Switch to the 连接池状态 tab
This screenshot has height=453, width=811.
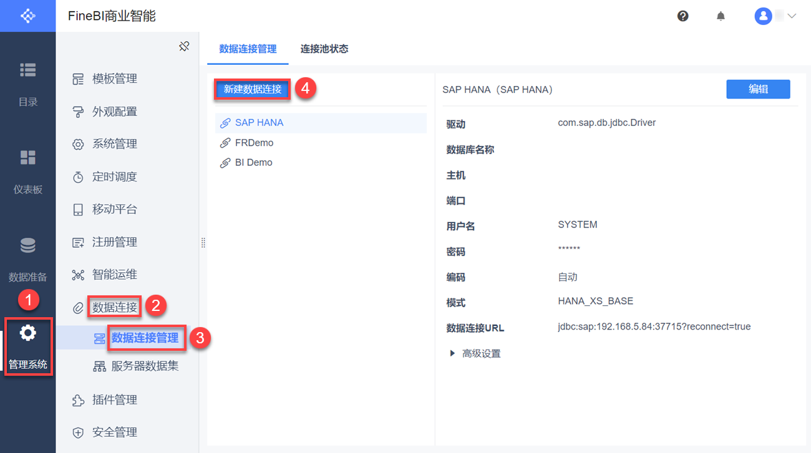tap(324, 49)
